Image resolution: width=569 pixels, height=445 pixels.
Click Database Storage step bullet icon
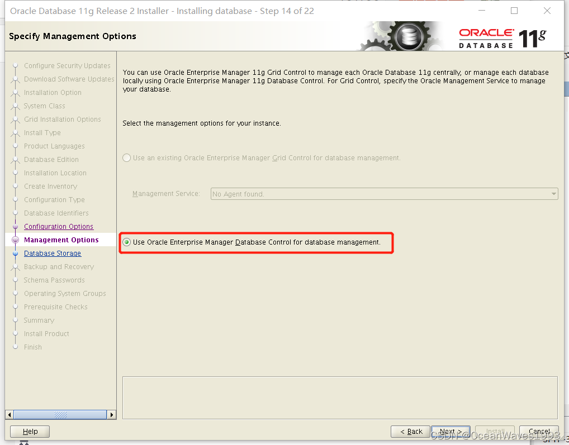[15, 253]
